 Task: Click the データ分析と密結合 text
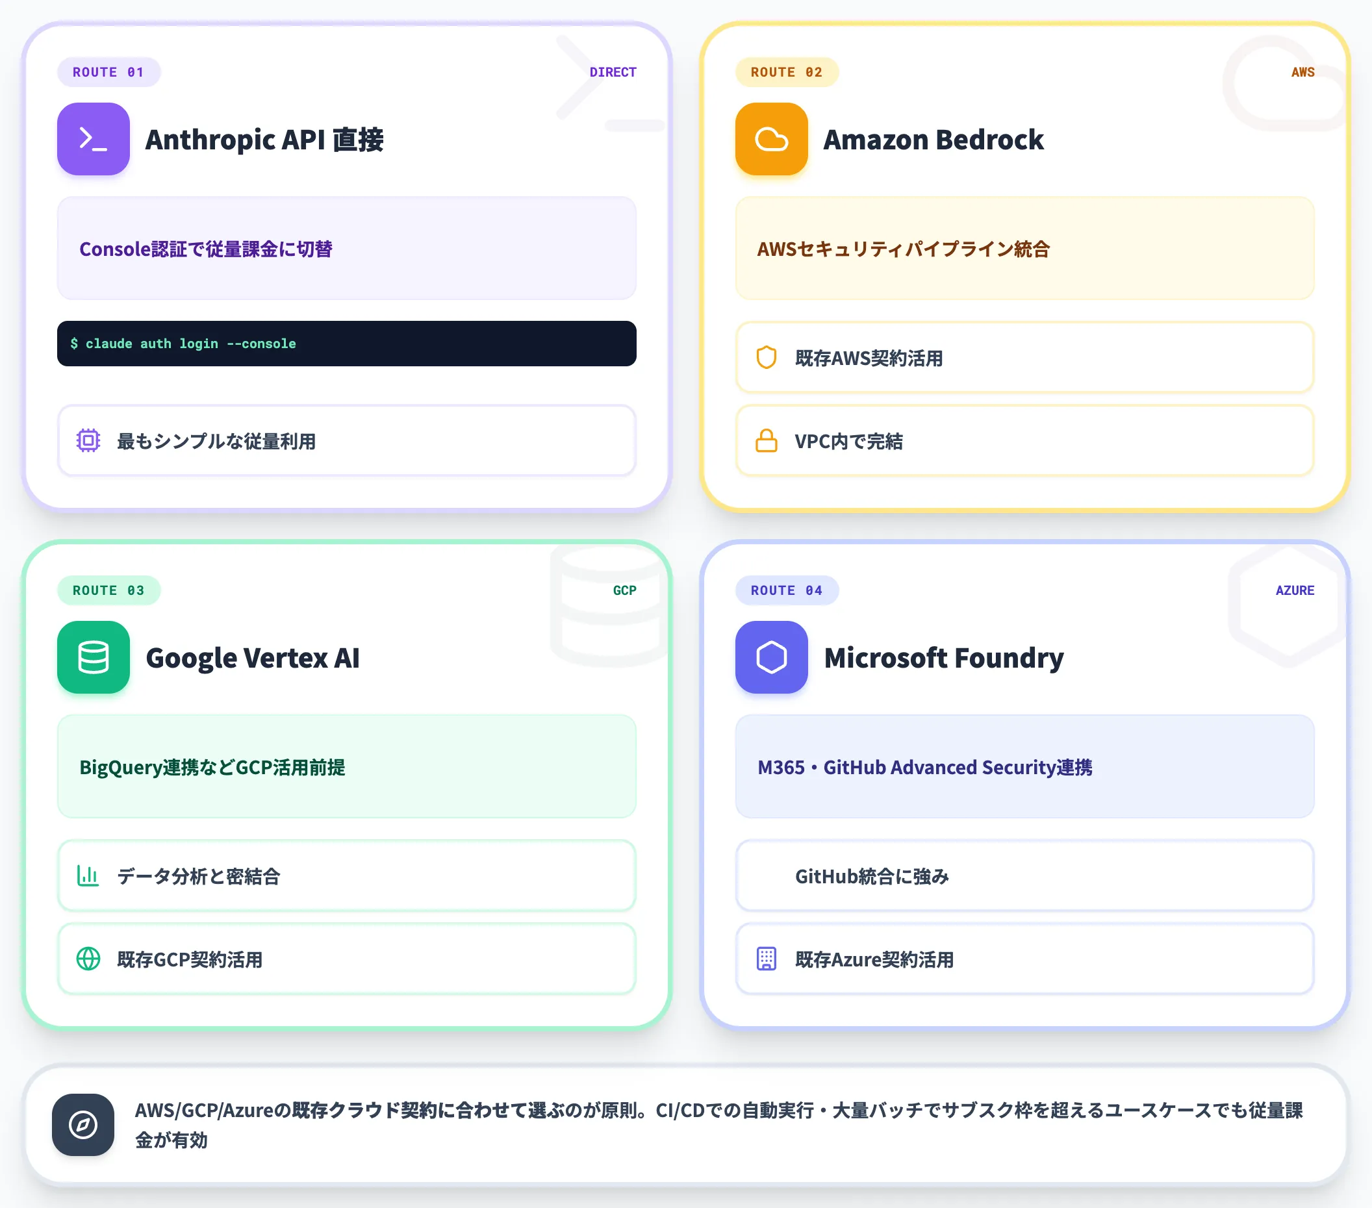tap(198, 875)
